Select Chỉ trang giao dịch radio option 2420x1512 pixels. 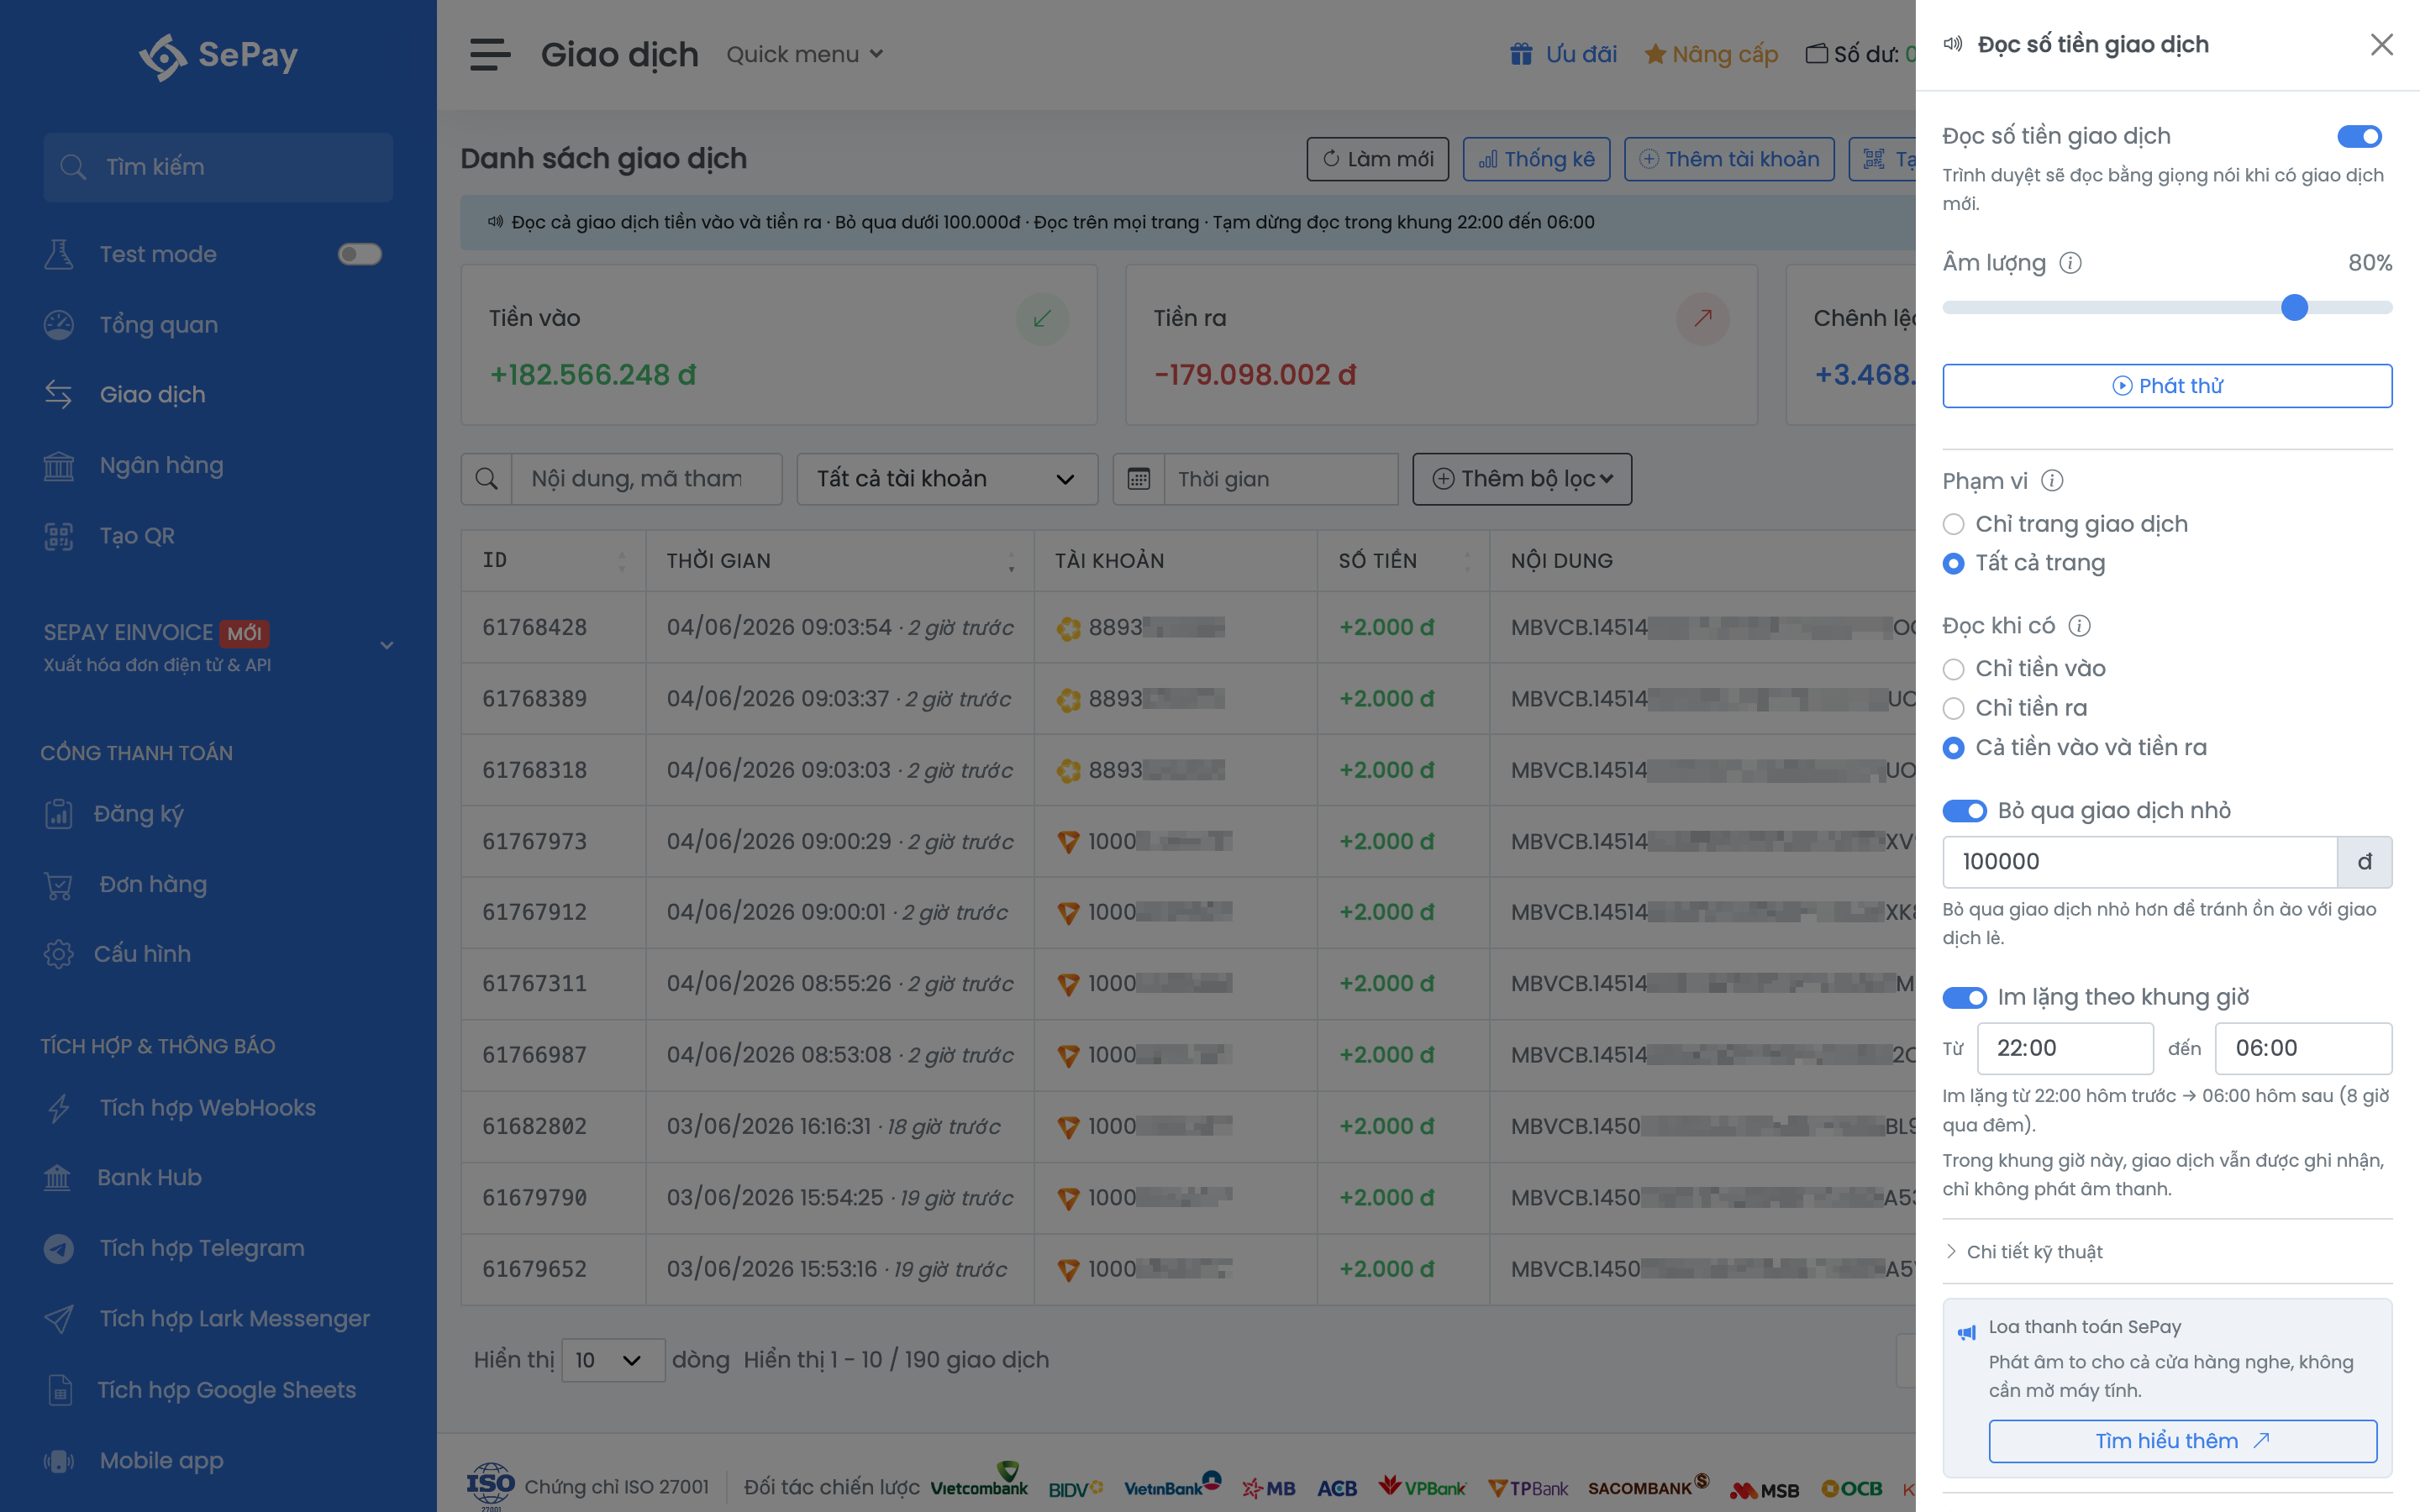(1953, 524)
